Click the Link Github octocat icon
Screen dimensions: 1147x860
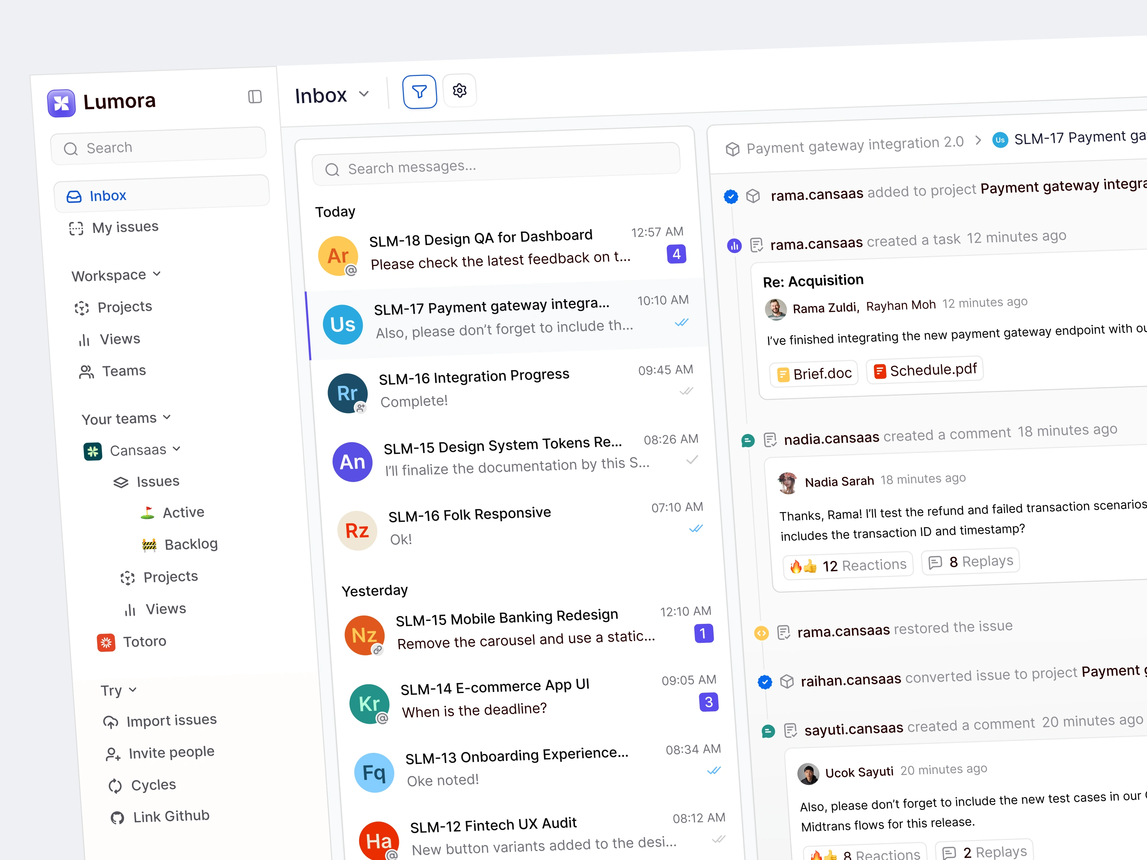[117, 818]
